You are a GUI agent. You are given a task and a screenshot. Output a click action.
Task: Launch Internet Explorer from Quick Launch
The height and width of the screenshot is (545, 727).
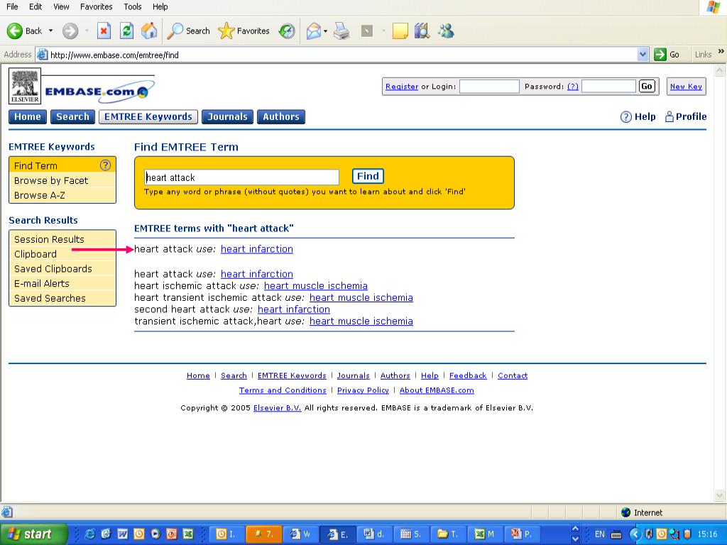point(89,534)
